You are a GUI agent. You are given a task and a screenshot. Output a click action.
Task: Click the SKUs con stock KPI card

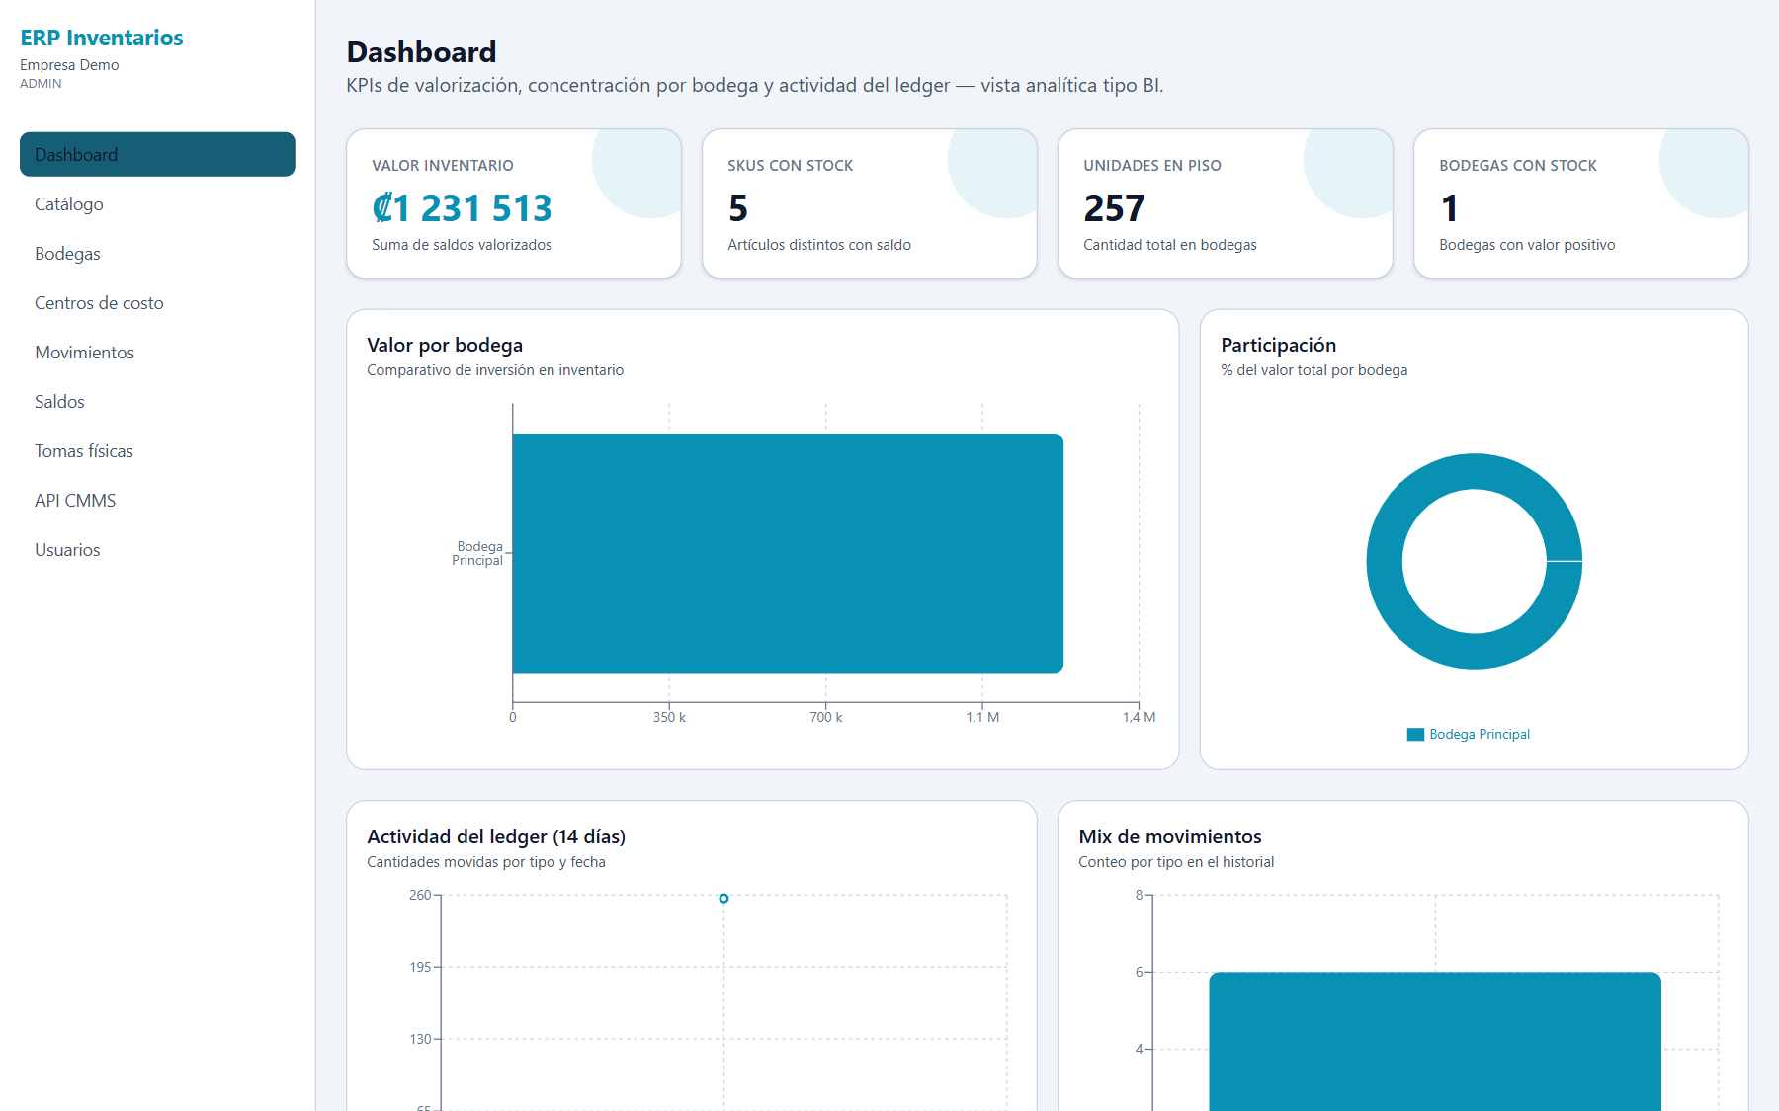[870, 203]
